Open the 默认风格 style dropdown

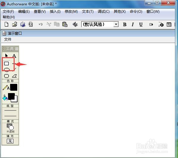tap(116, 24)
